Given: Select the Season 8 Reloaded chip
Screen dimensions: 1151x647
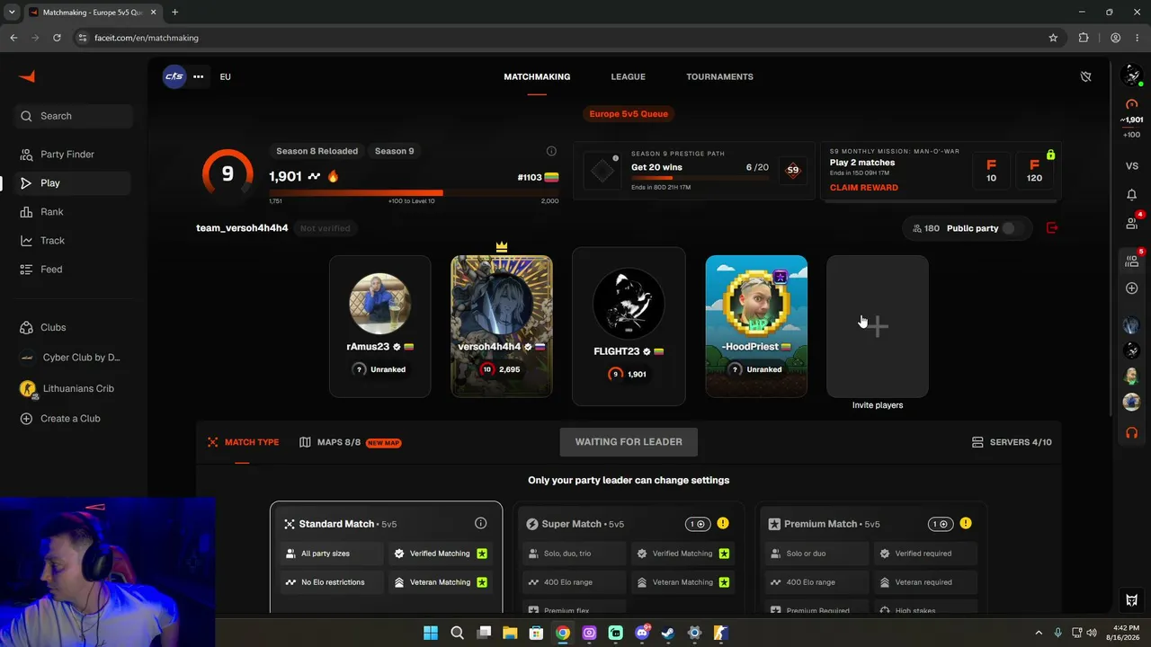Looking at the screenshot, I should [x=317, y=151].
